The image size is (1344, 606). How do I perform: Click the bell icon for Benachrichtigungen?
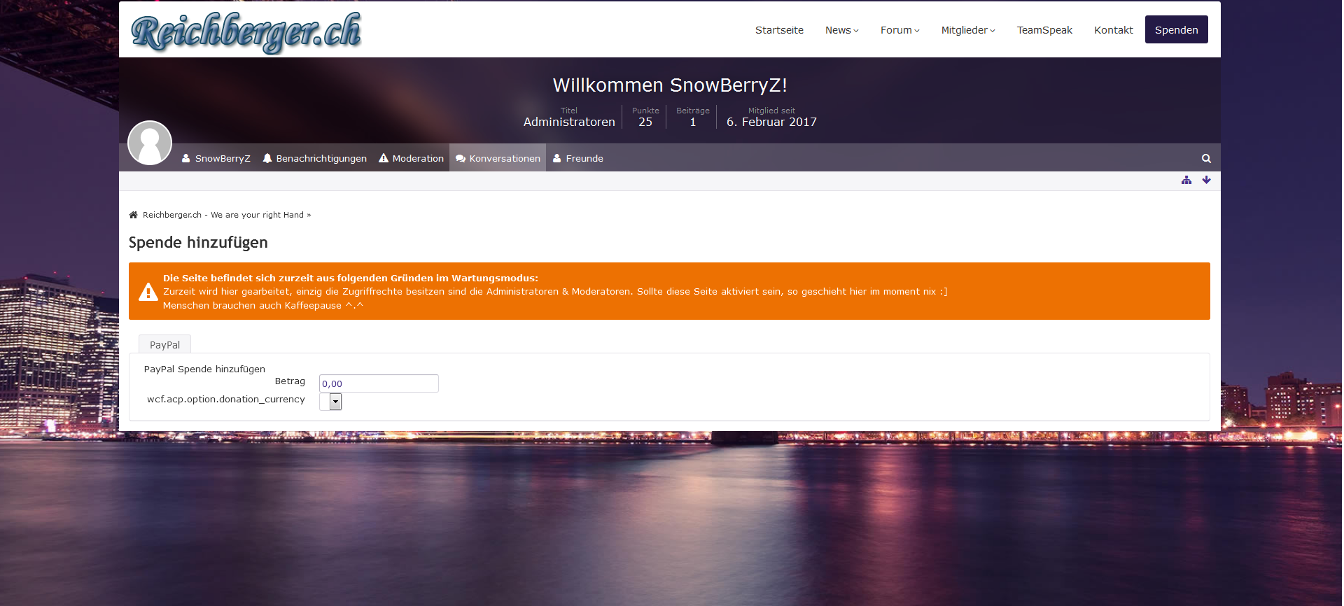click(x=267, y=159)
